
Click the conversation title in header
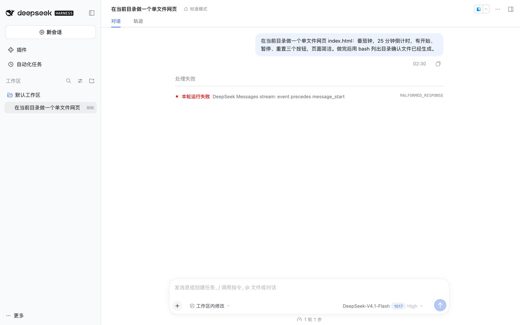point(144,9)
